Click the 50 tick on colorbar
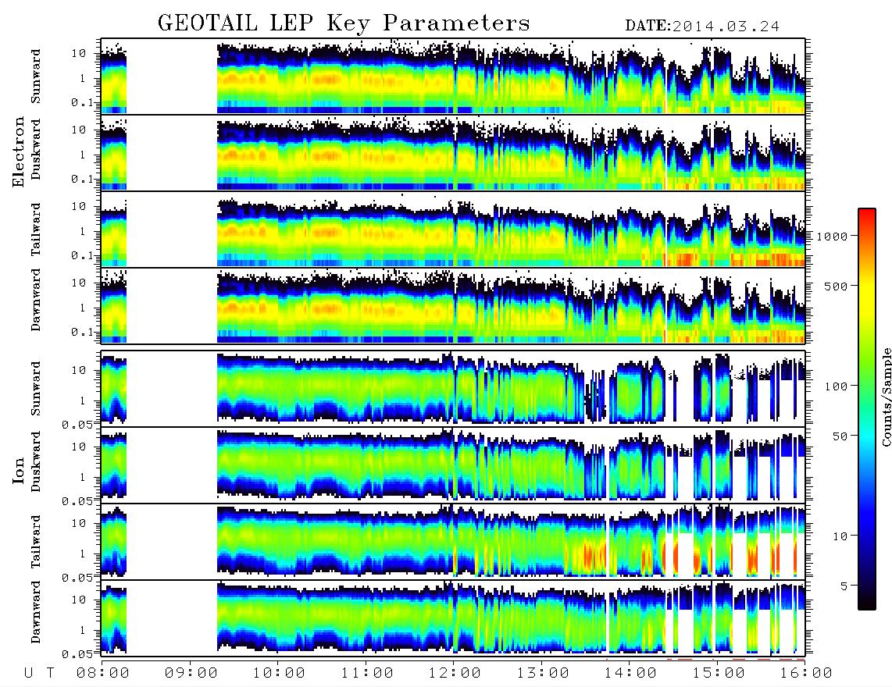 840,436
